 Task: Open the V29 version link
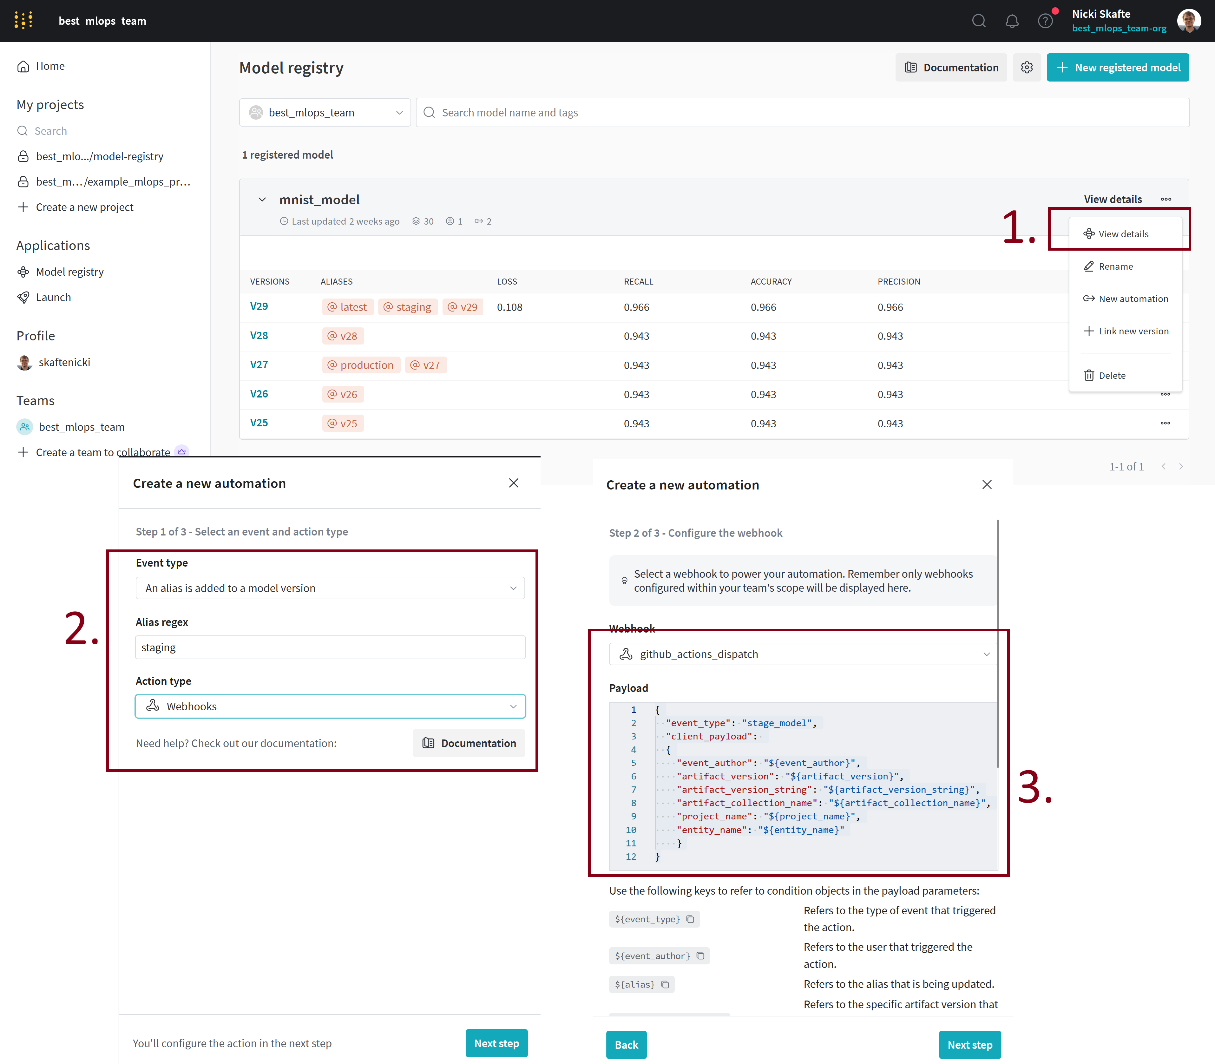pyautogui.click(x=259, y=306)
